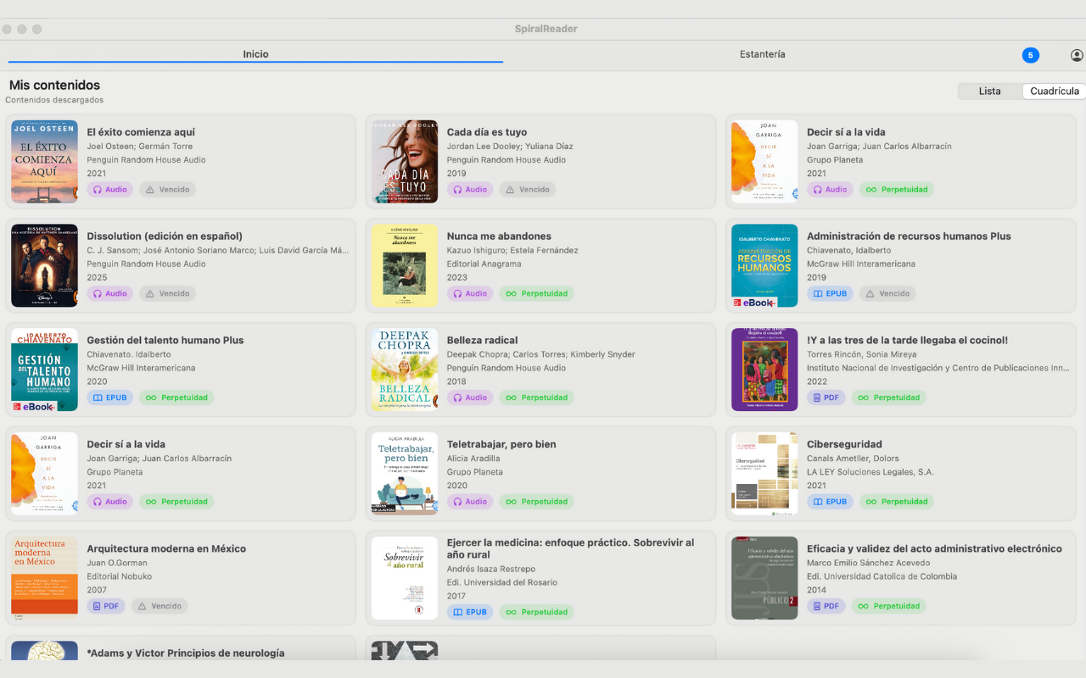Click EPUB badge on Administración de recursos humanos Plus
Image resolution: width=1086 pixels, height=678 pixels.
(x=830, y=294)
